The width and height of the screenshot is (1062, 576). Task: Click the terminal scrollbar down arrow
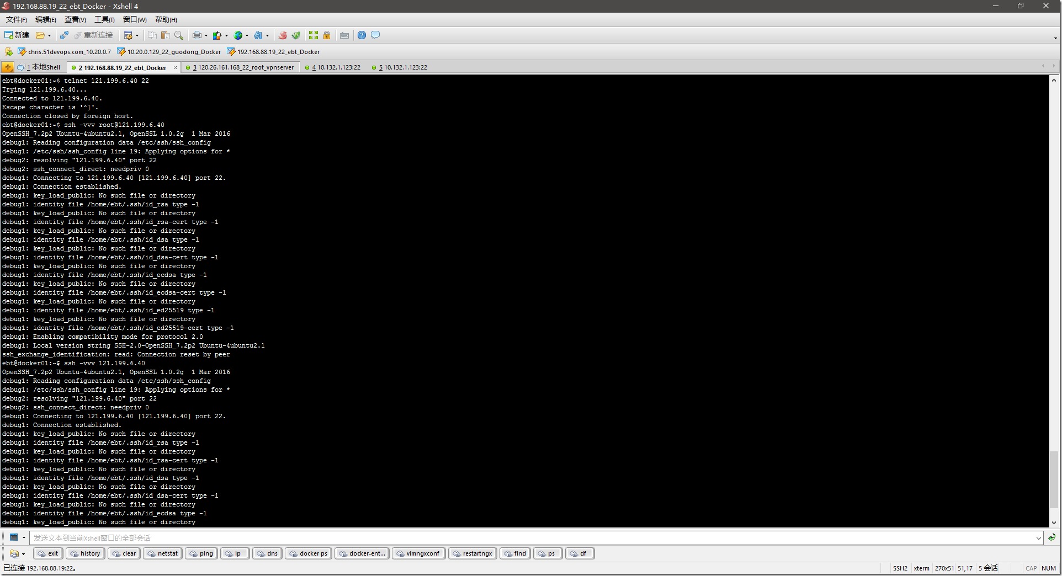[x=1054, y=522]
